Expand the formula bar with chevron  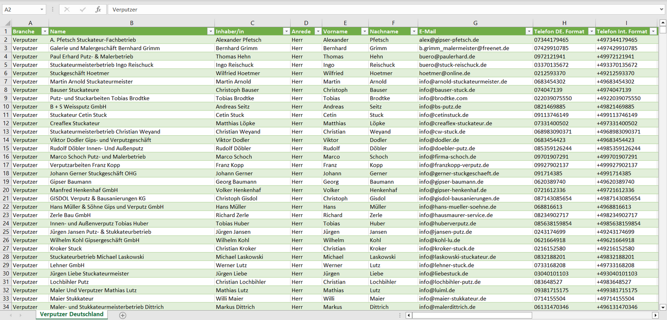tap(662, 9)
